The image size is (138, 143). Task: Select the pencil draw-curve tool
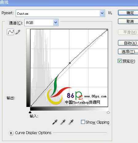click(x=18, y=32)
